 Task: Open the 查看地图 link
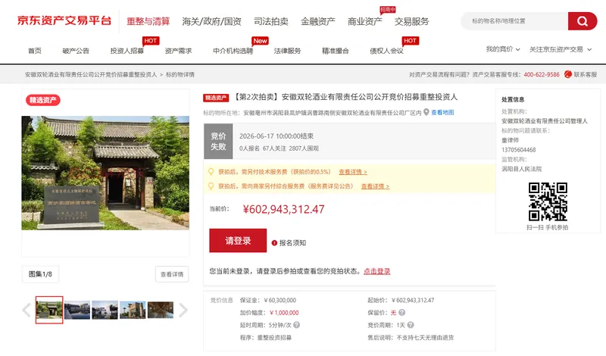442,112
